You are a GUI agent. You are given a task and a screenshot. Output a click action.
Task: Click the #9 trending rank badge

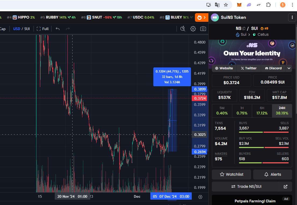point(265,28)
